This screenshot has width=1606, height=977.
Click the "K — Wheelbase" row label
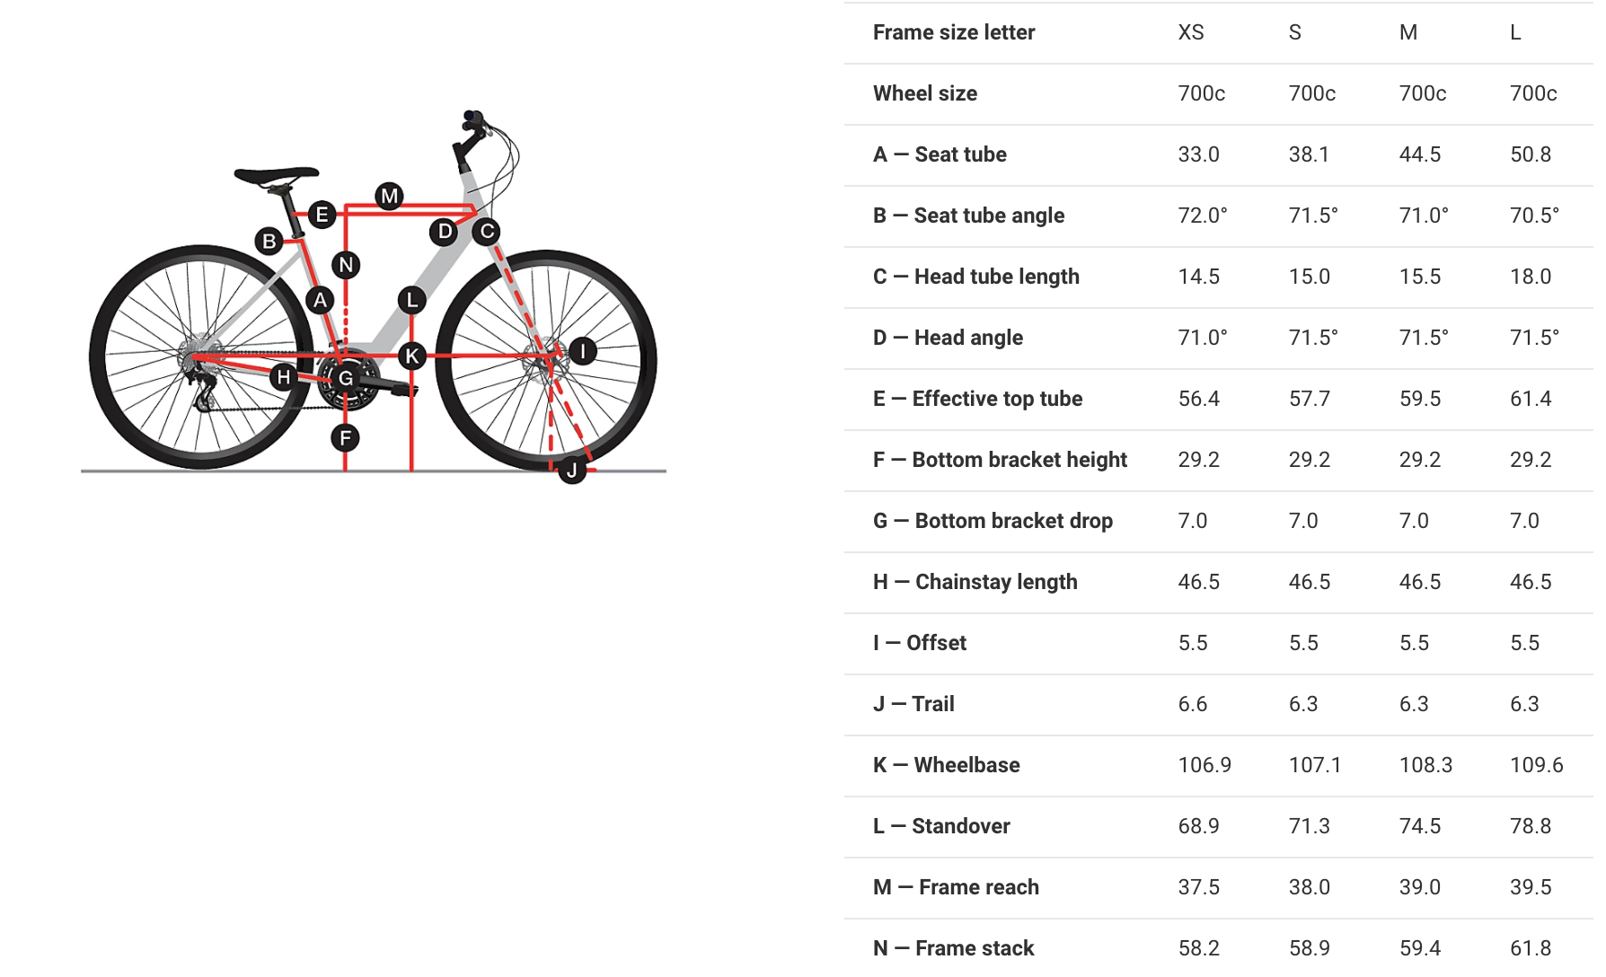[947, 765]
